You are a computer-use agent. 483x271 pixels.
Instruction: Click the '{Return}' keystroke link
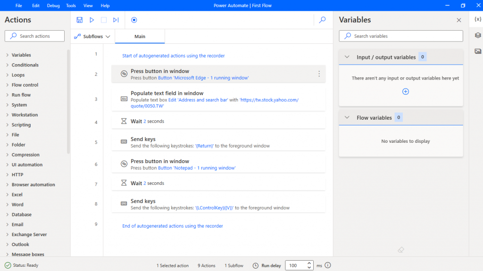[x=205, y=146]
